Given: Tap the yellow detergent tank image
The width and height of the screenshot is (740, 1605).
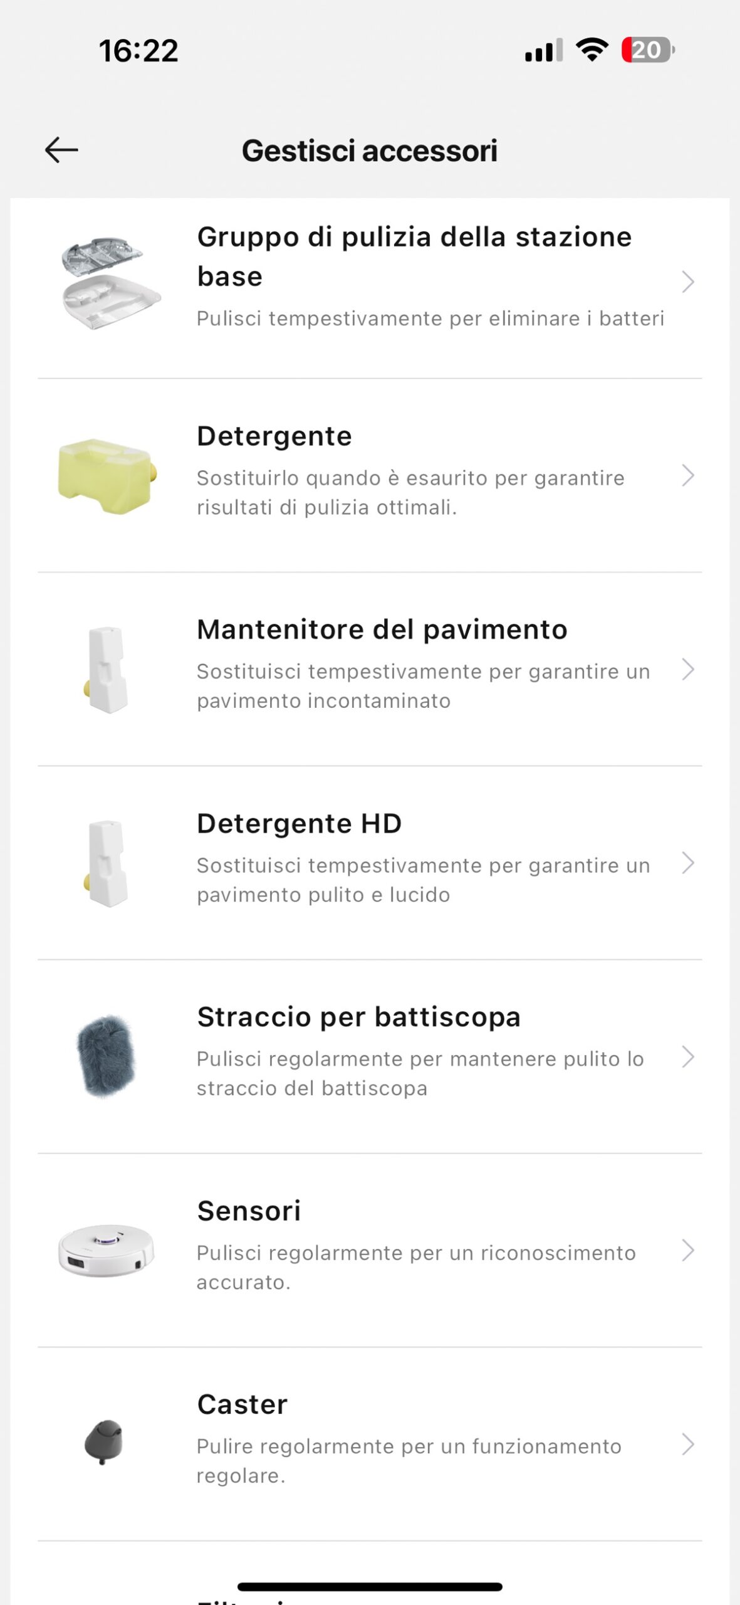Looking at the screenshot, I should pyautogui.click(x=107, y=476).
